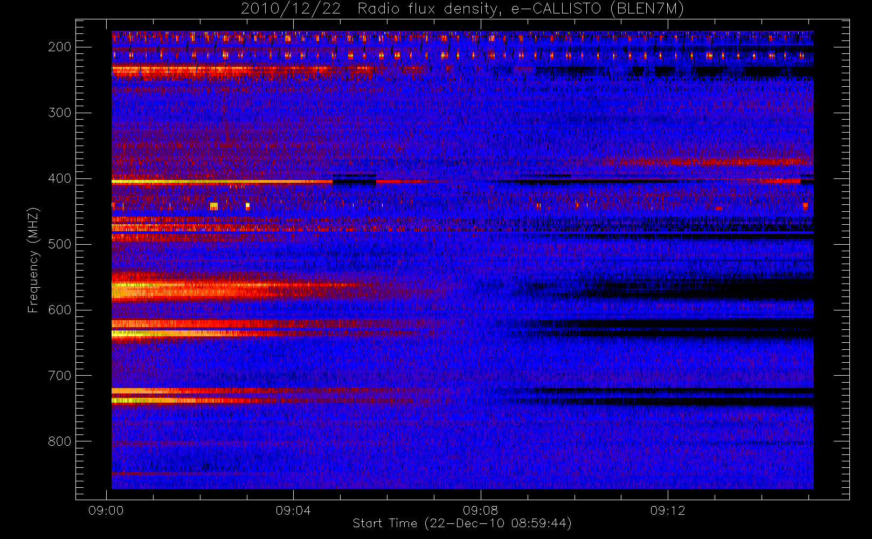Click the 09:04 time tick label
Image resolution: width=872 pixels, height=539 pixels.
click(x=293, y=510)
